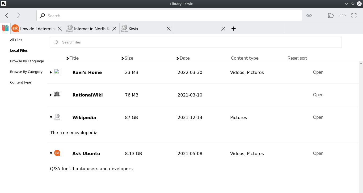Viewport: 363px width, 193px height.
Task: Focus the main Search field
Action: [x=169, y=16]
